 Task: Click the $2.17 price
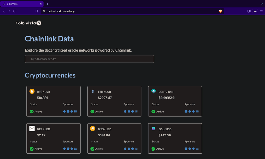click(x=41, y=135)
